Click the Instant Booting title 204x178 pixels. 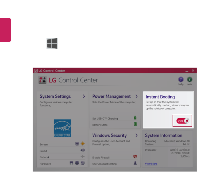coord(160,97)
